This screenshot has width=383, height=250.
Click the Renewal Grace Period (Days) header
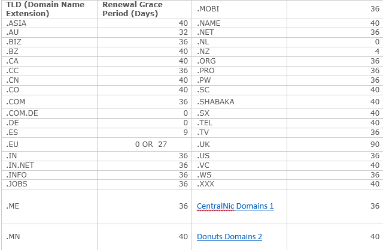(144, 10)
